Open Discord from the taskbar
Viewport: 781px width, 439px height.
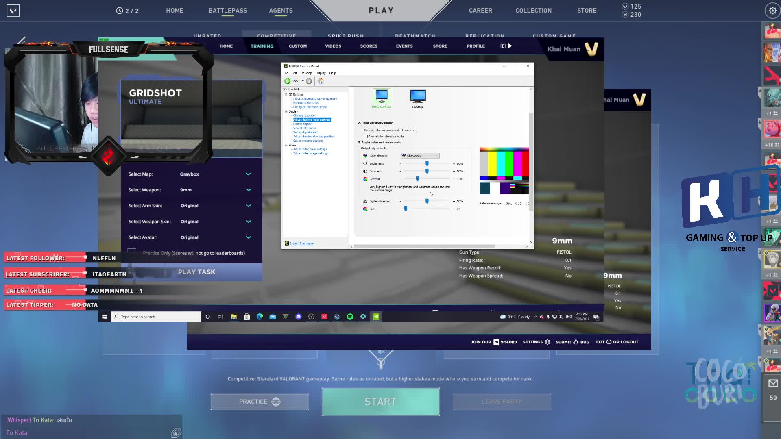tap(298, 317)
